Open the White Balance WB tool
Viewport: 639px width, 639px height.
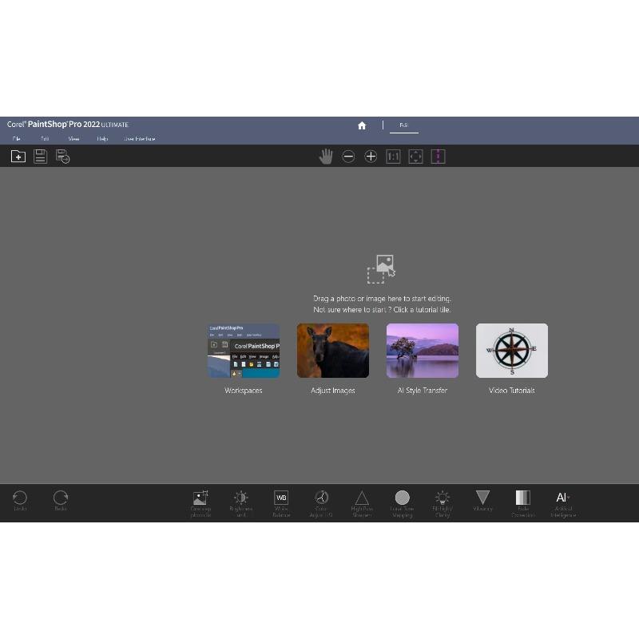[281, 504]
